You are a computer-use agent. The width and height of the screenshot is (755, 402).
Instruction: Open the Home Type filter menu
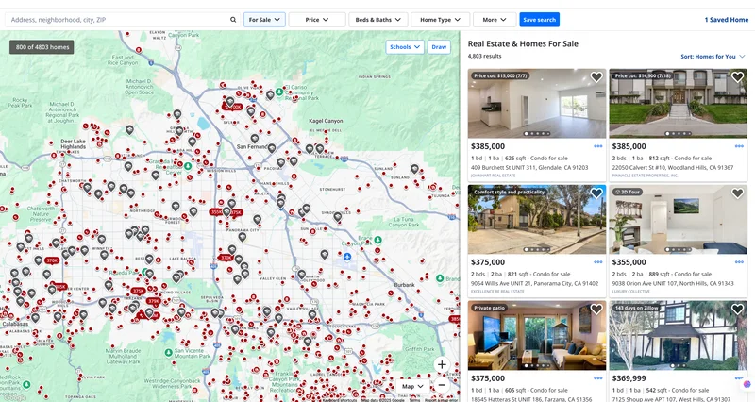click(x=441, y=19)
